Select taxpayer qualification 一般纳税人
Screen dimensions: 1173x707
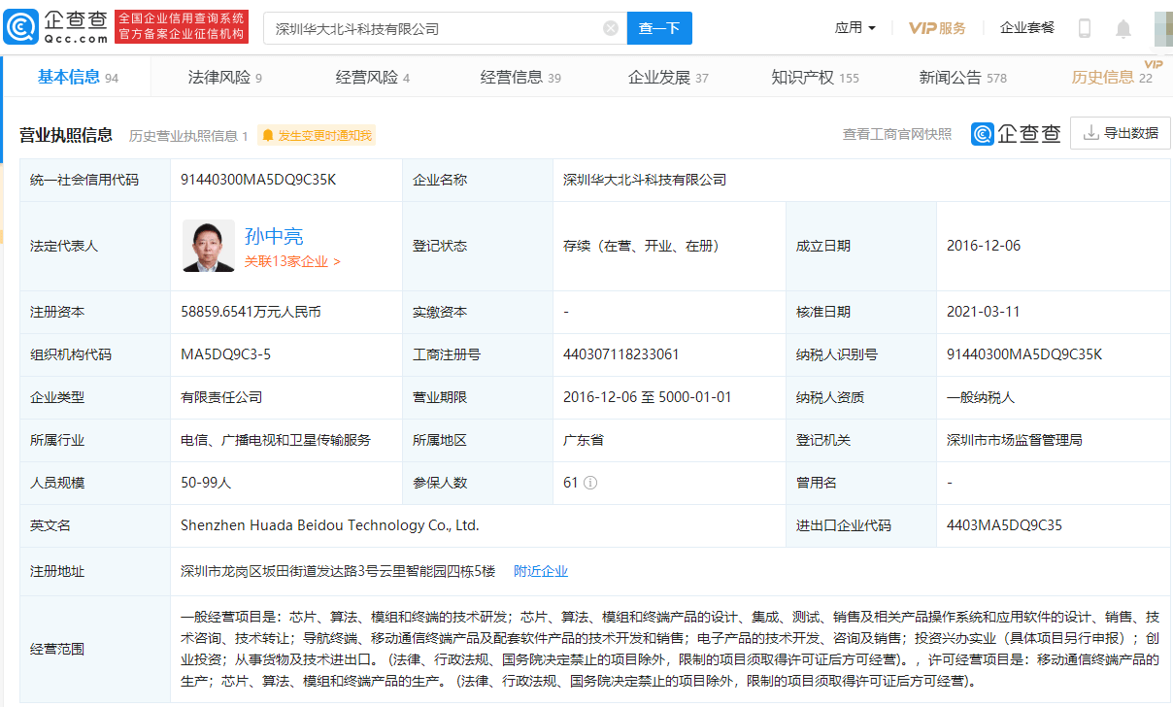click(x=981, y=397)
